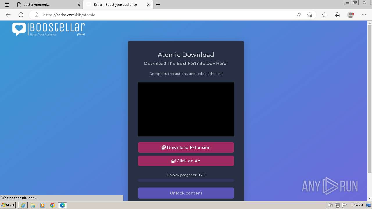Select Microsoft Edge taskbar icon
This screenshot has height=209, width=372.
[x=62, y=205]
